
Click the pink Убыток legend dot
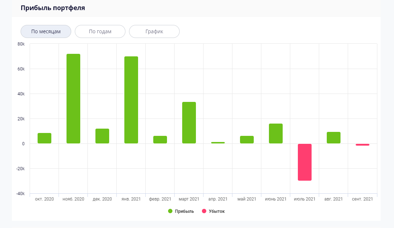204,211
